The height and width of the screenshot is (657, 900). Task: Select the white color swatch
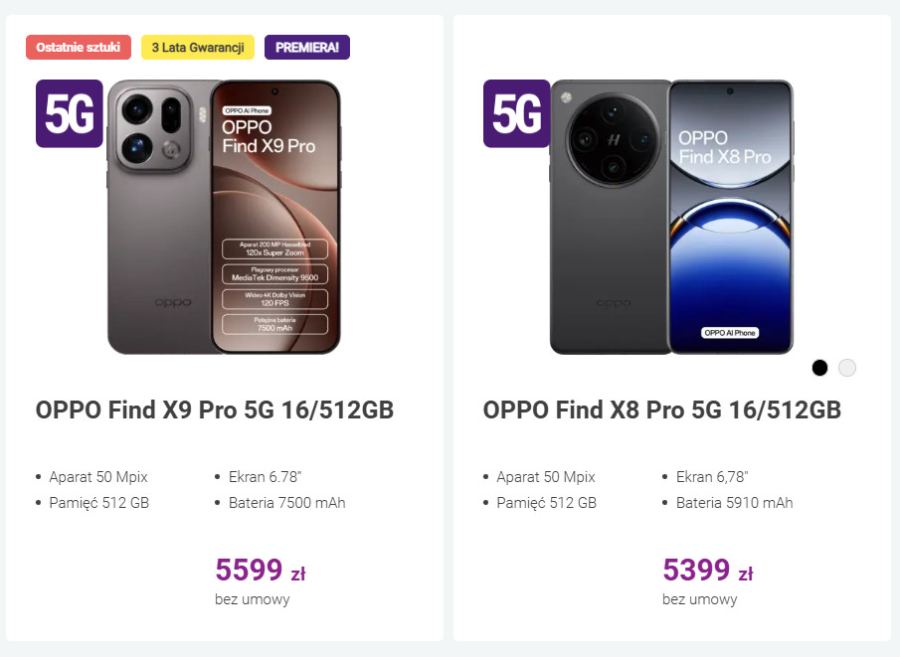[847, 368]
